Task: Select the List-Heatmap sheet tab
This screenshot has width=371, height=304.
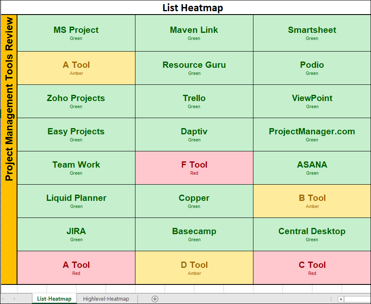Action: [x=54, y=299]
